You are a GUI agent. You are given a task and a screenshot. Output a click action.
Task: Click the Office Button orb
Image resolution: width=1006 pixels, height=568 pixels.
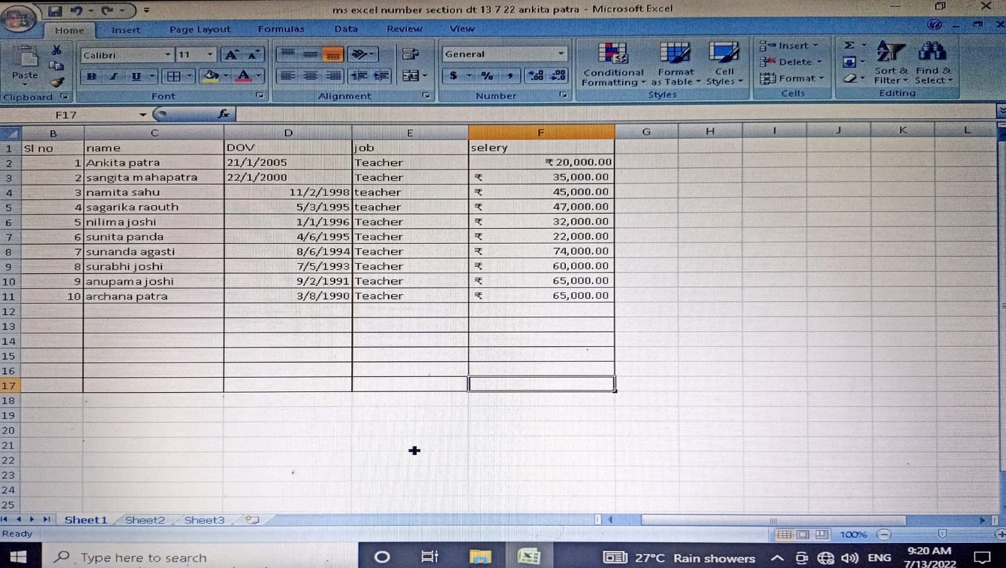pos(18,18)
